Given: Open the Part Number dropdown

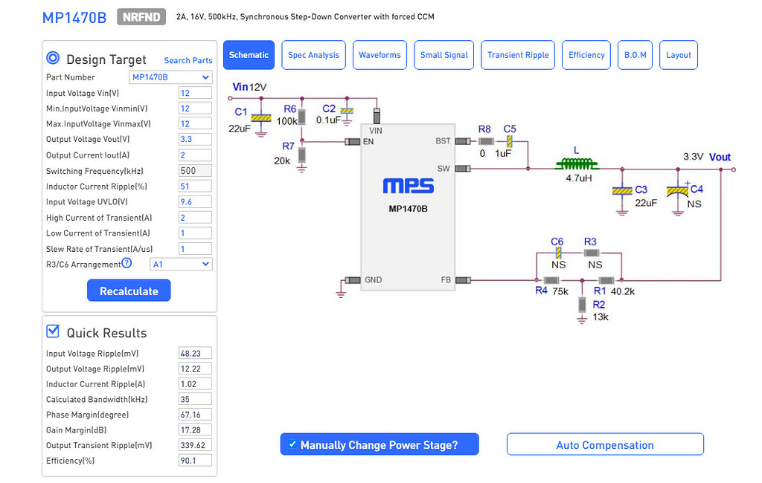Looking at the screenshot, I should tap(170, 77).
